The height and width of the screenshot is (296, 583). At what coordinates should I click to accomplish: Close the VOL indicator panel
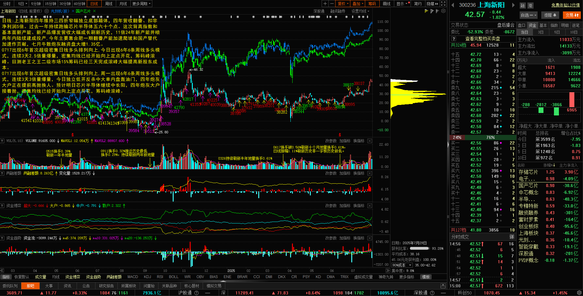click(x=370, y=141)
